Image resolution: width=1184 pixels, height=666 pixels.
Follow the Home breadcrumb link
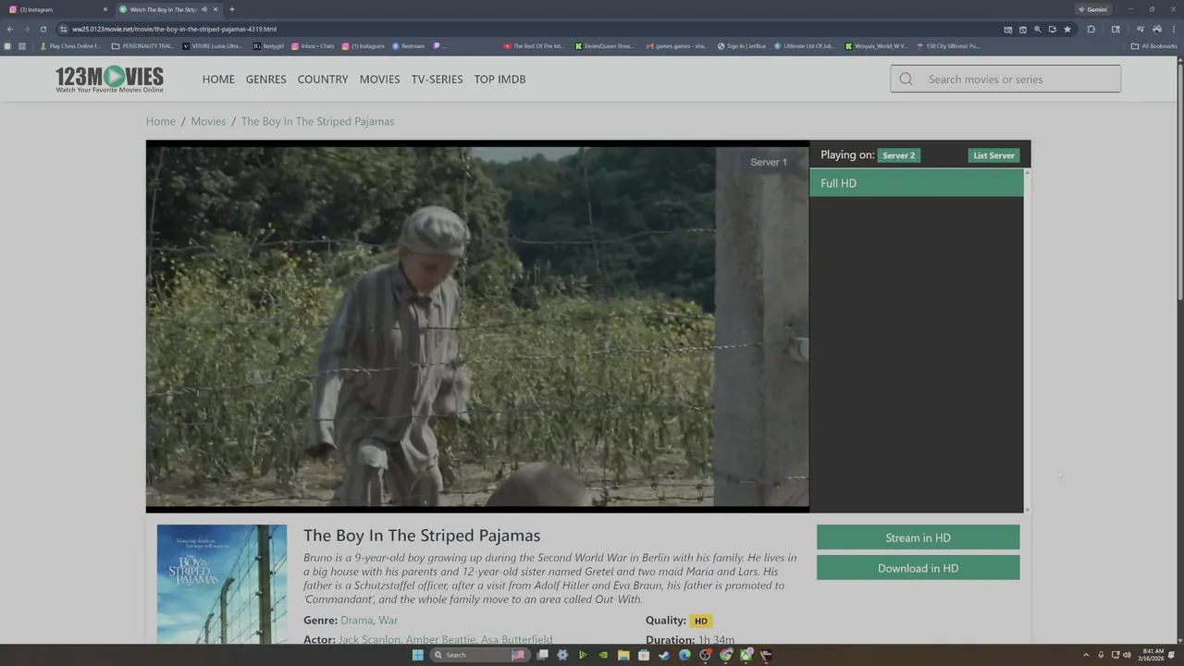[x=160, y=121]
